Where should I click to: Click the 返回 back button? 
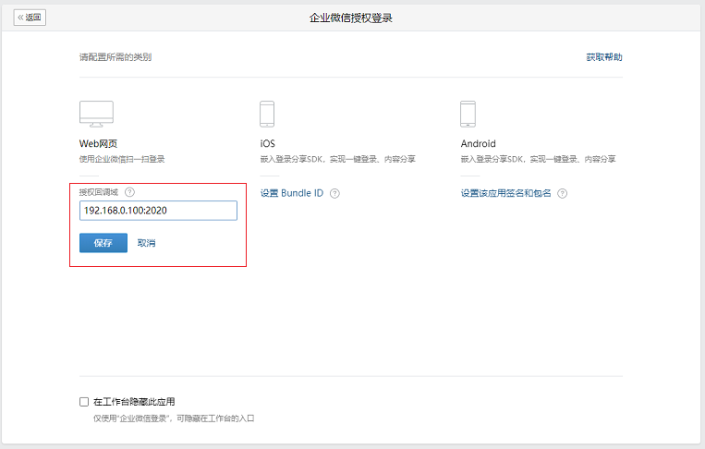pyautogui.click(x=30, y=18)
